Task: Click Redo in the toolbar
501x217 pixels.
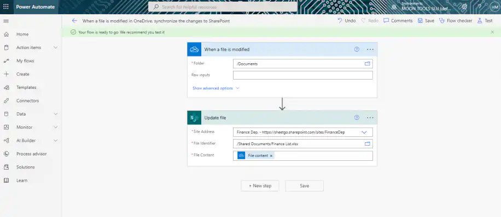Action: (370, 21)
